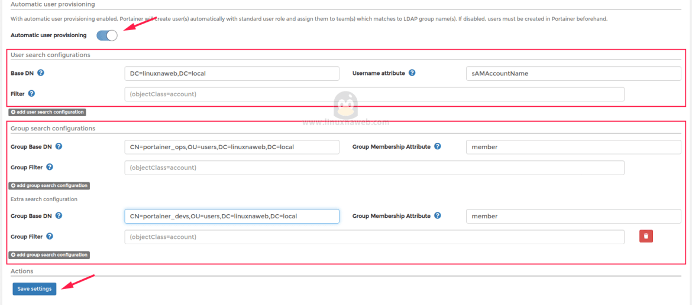This screenshot has height=305, width=692.
Task: Click add group search configuration above Extra search
Action: point(49,186)
